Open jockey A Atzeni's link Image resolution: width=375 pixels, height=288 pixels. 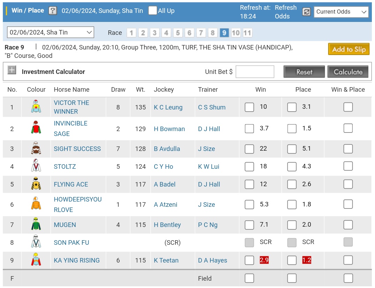165,205
